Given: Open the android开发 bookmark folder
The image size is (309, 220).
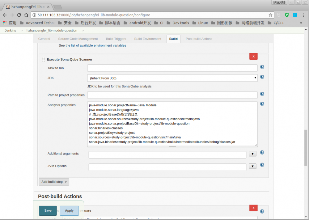Looking at the screenshot, I should 137,23.
